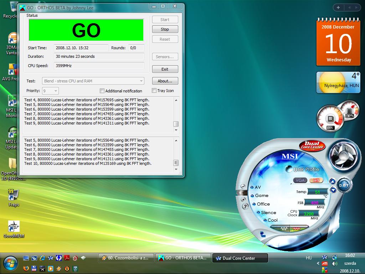Switch to the Dual Core Center taskbar item
The image size is (365, 274).
240,258
